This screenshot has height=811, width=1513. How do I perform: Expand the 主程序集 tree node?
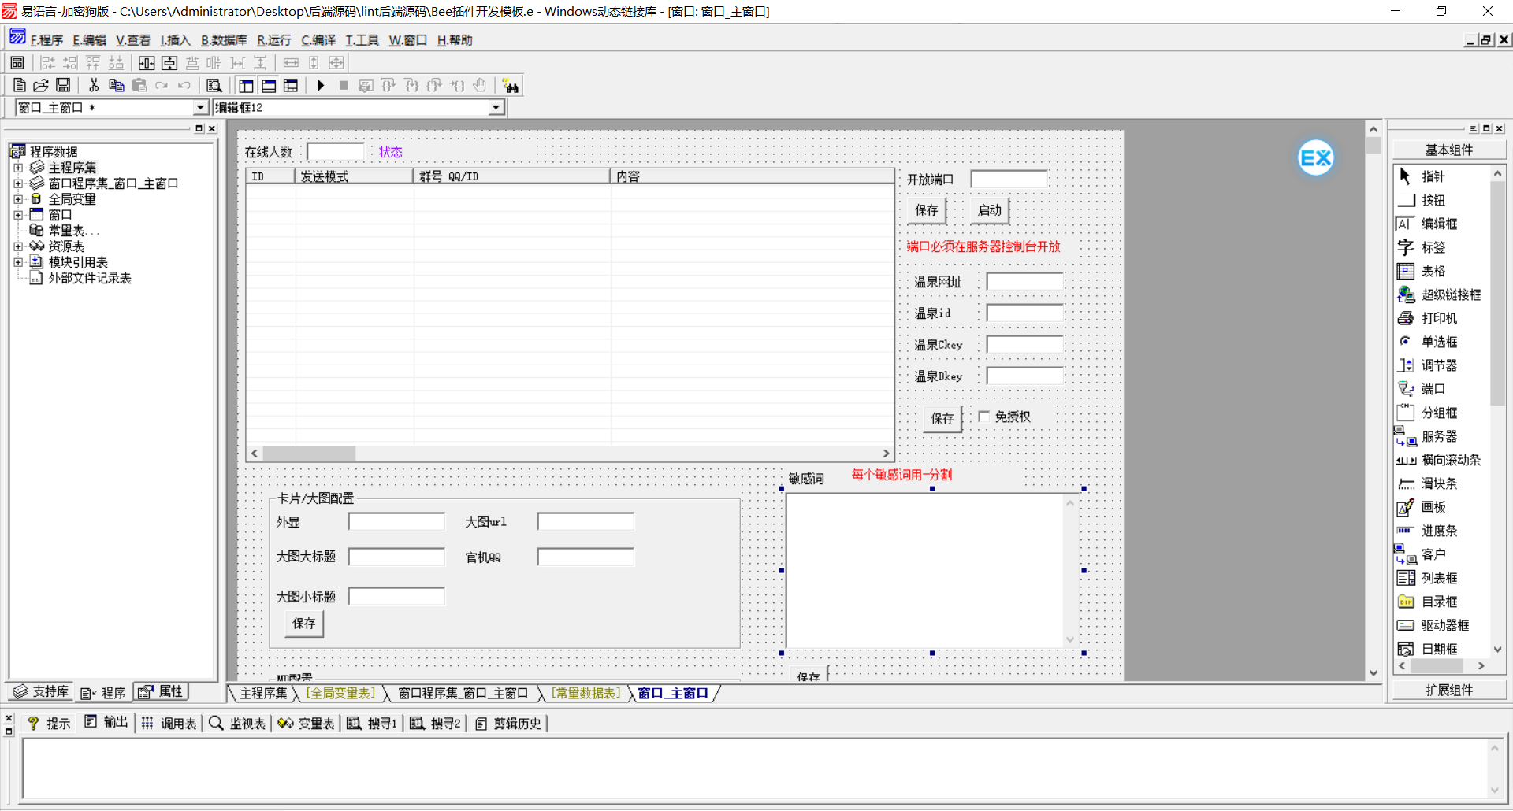pyautogui.click(x=18, y=168)
